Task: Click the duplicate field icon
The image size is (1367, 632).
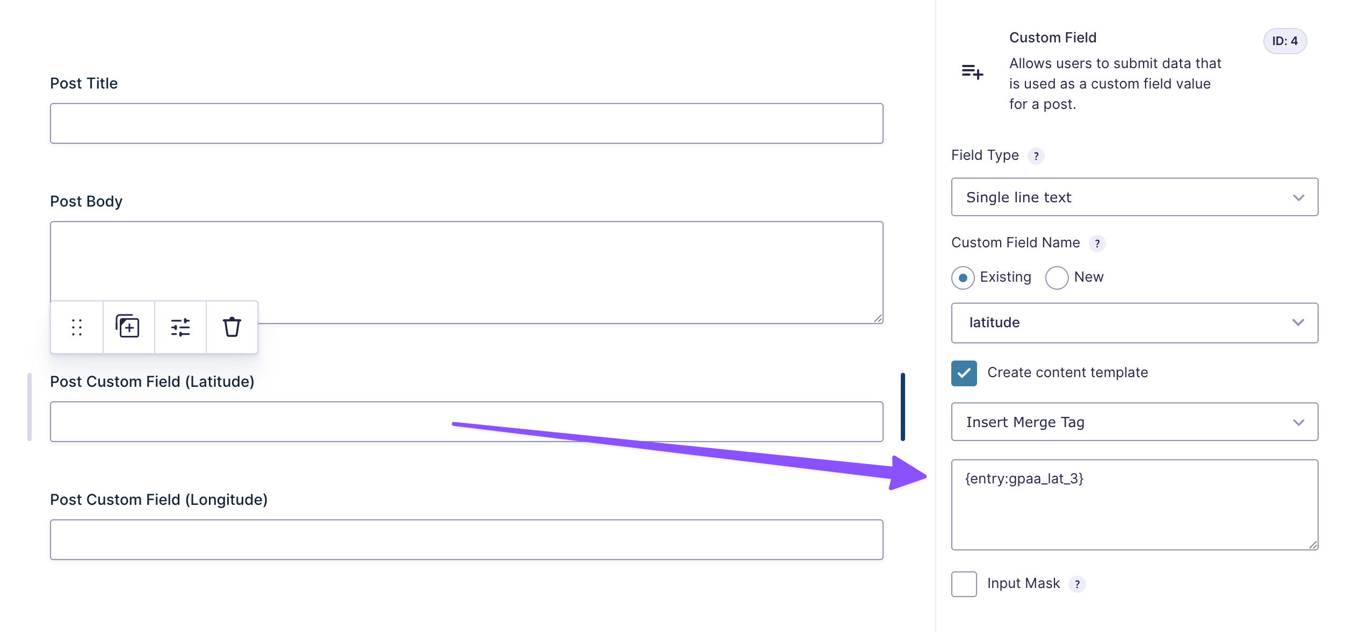Action: 128,327
